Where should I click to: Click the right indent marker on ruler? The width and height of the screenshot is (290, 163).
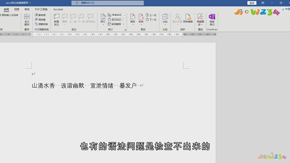(183, 35)
